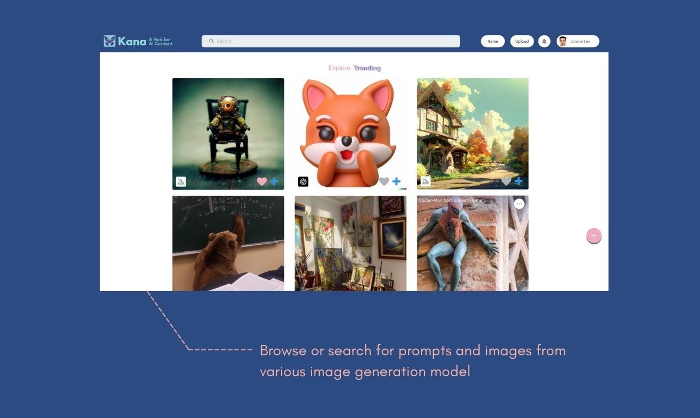Like the cottage image with heart

506,182
